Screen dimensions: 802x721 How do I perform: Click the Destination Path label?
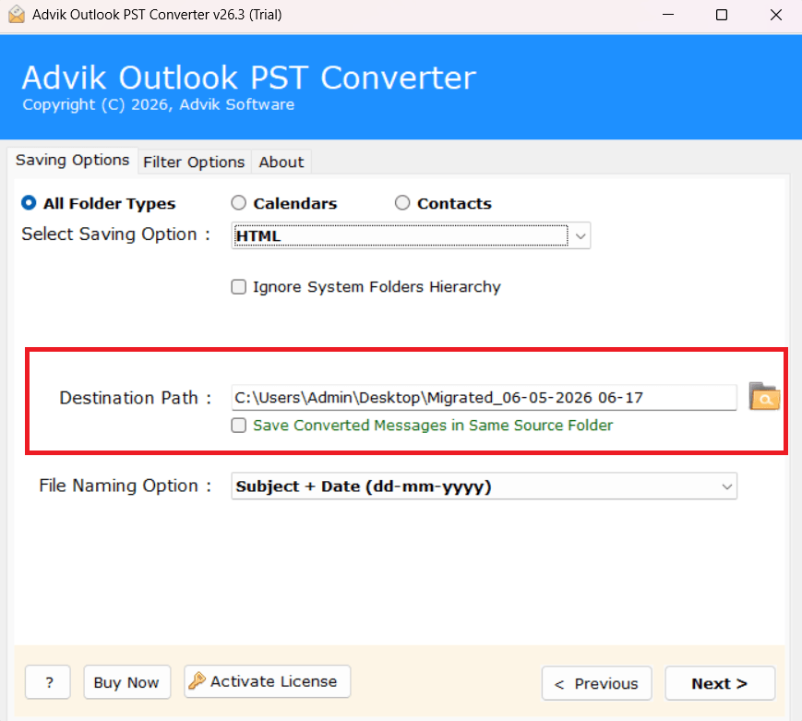pyautogui.click(x=135, y=398)
